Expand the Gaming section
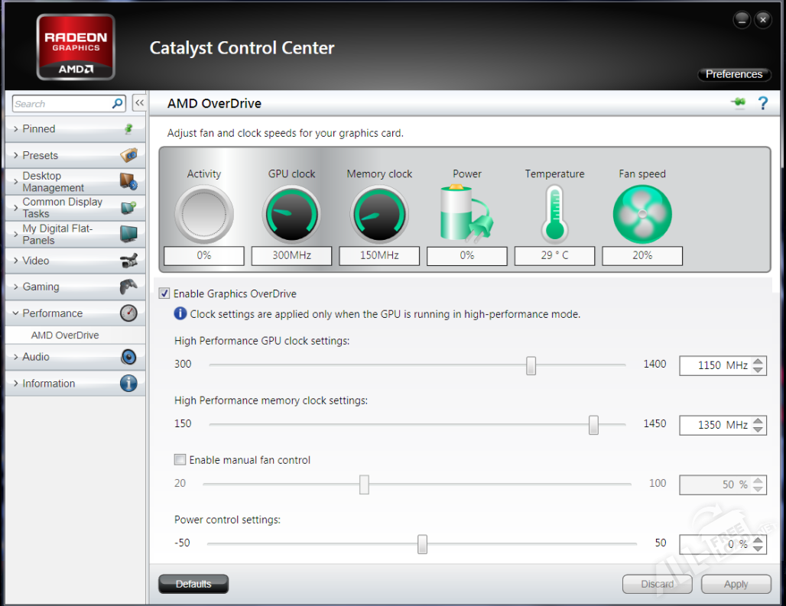Screen dimensions: 786x606 click(41, 287)
